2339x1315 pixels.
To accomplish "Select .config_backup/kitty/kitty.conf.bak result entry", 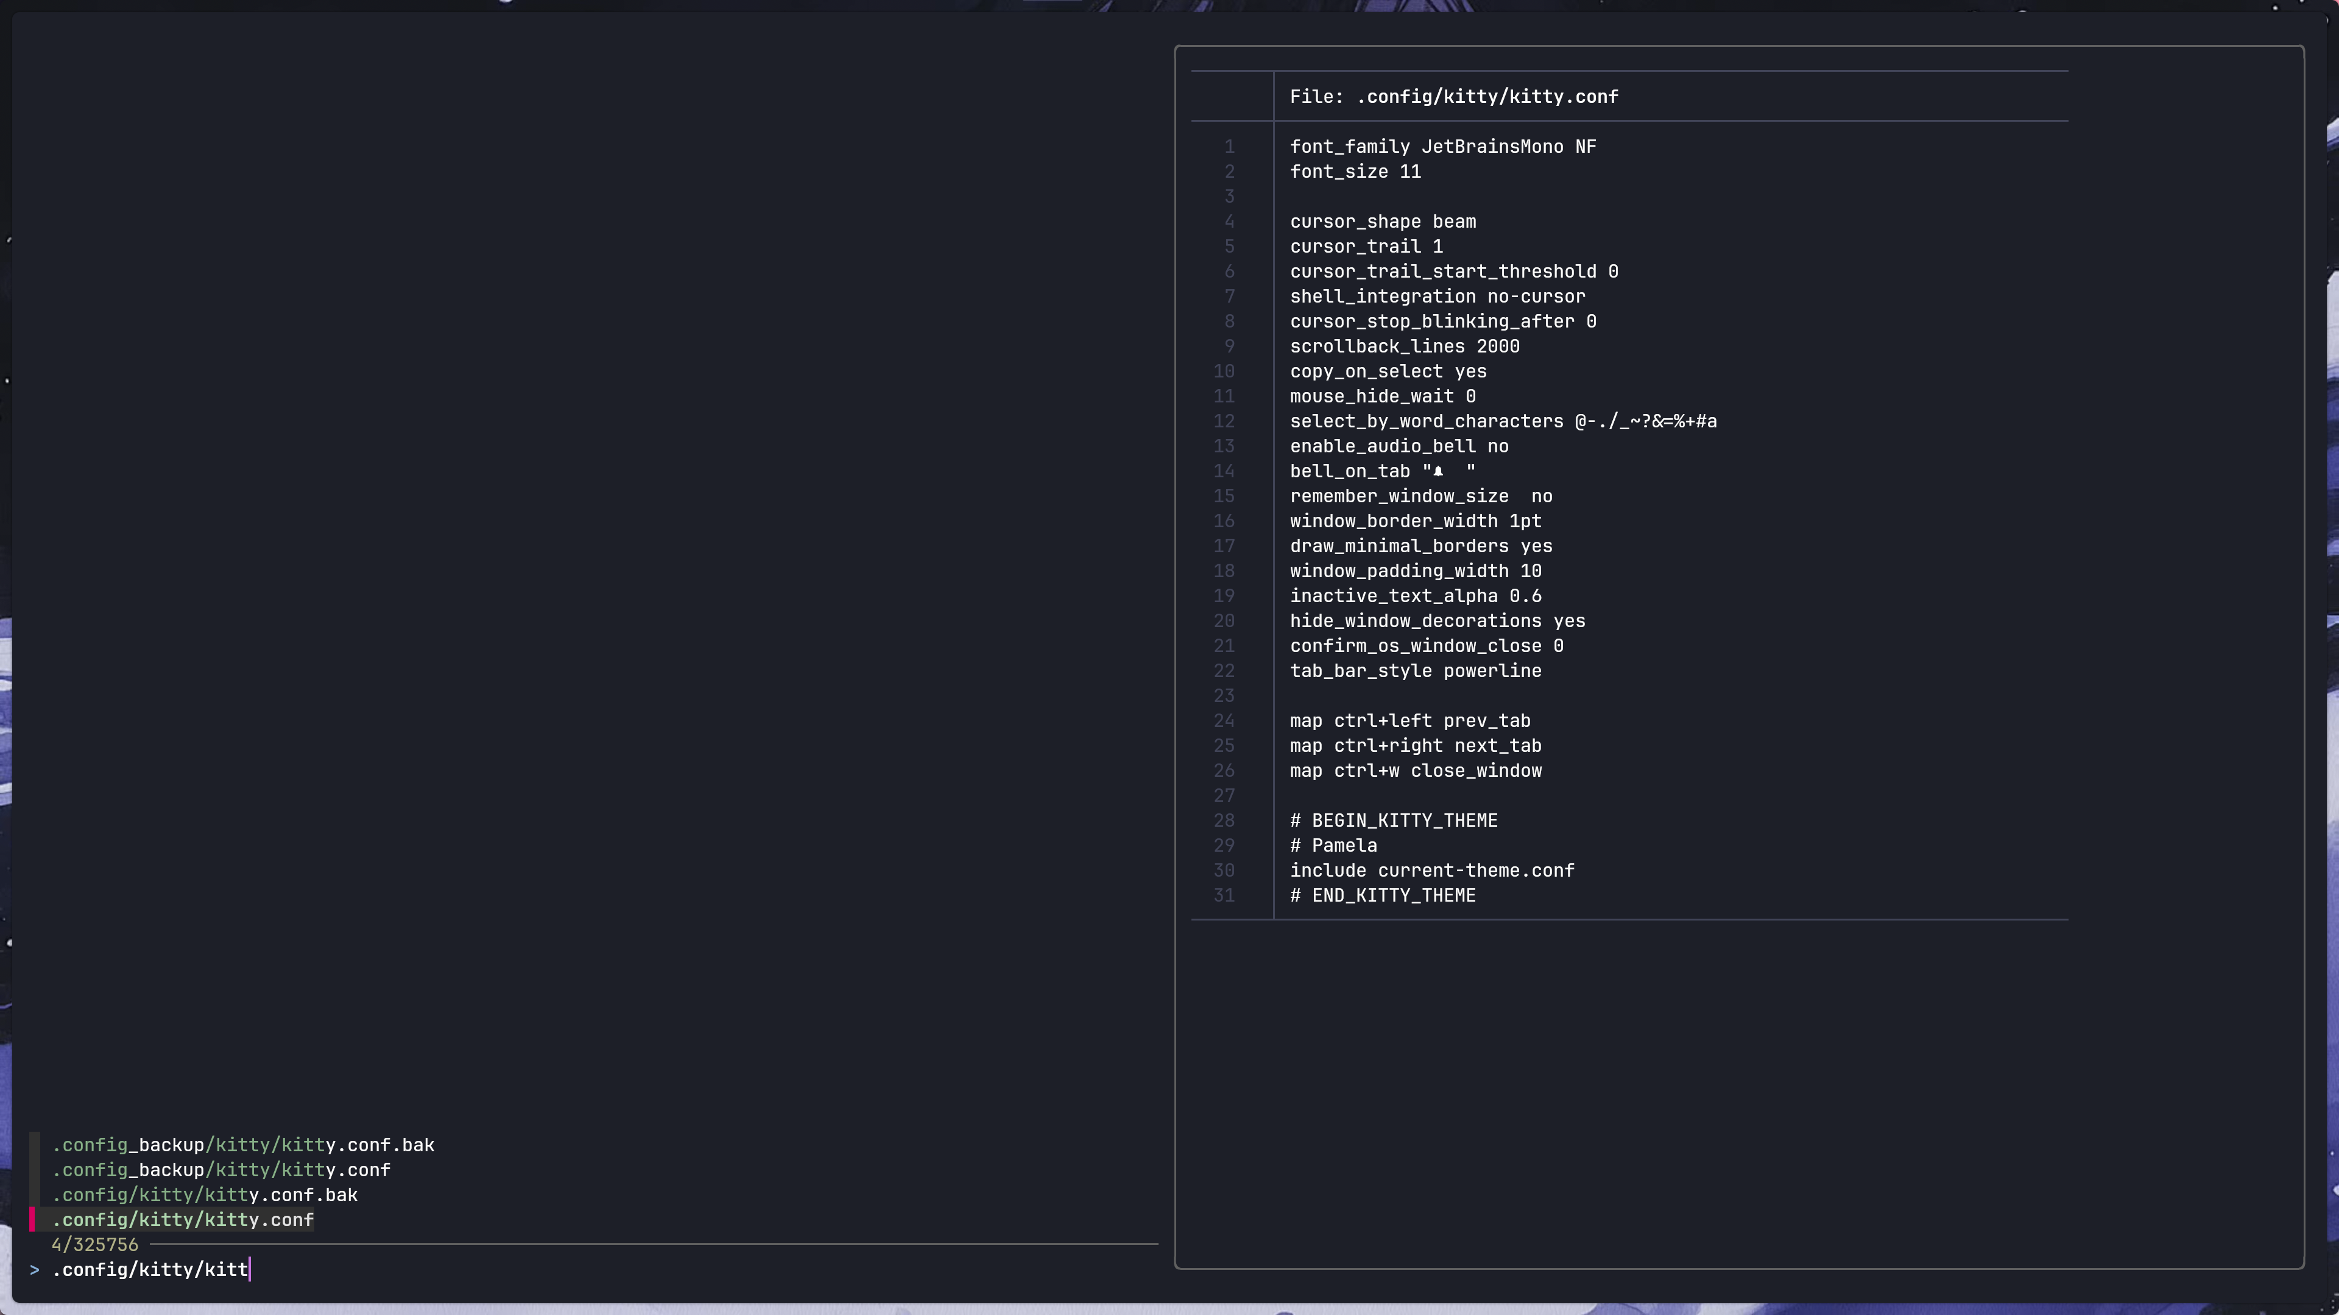I will [244, 1145].
